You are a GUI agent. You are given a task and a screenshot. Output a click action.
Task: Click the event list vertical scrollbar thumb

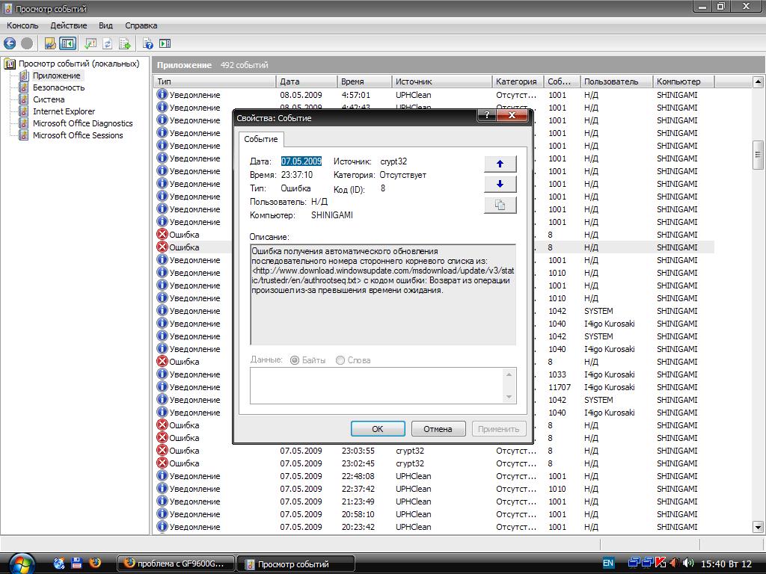[758, 155]
